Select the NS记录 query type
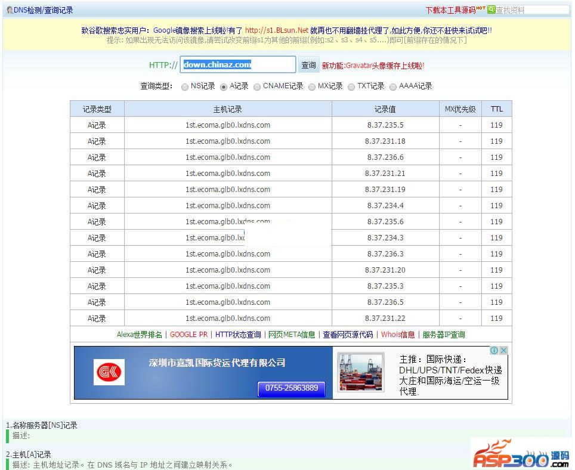Image resolution: width=575 pixels, height=470 pixels. pyautogui.click(x=185, y=86)
